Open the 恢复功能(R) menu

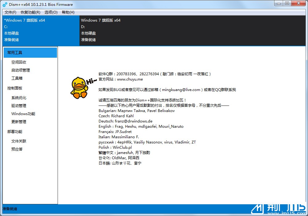point(30,12)
